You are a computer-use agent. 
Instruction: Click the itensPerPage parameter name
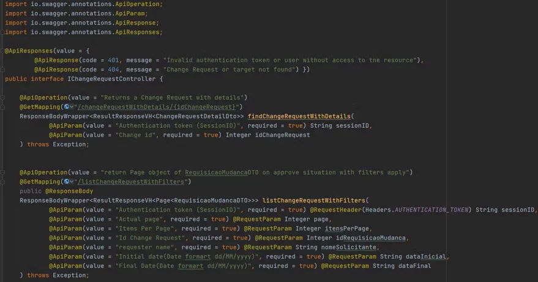(347, 229)
